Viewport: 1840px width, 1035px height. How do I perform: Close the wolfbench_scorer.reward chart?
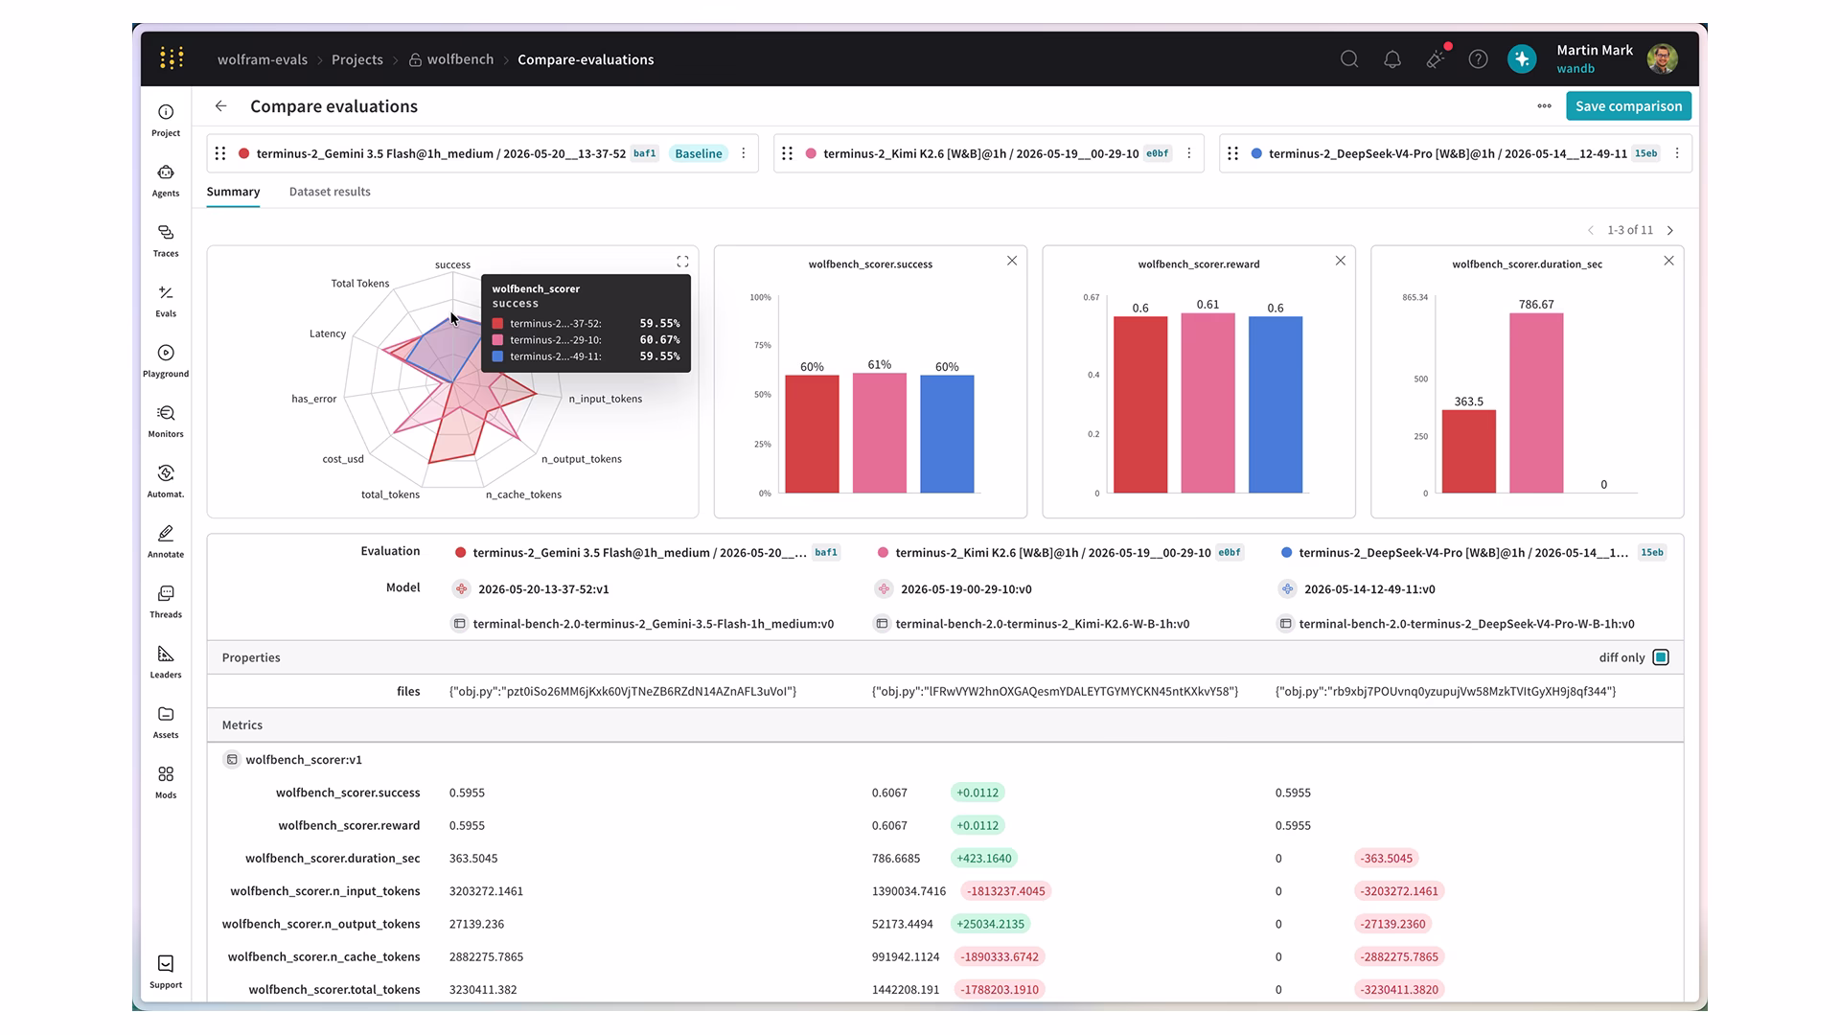point(1341,261)
